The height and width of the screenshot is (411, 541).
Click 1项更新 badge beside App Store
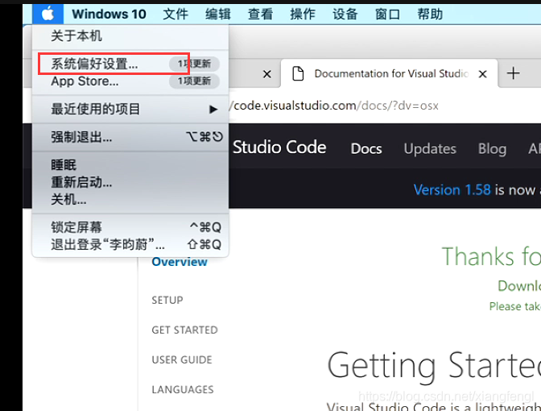point(194,81)
